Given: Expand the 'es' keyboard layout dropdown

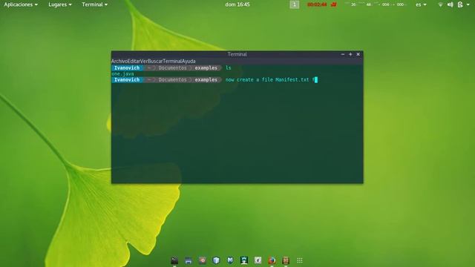Looking at the screenshot, I should [421, 4].
